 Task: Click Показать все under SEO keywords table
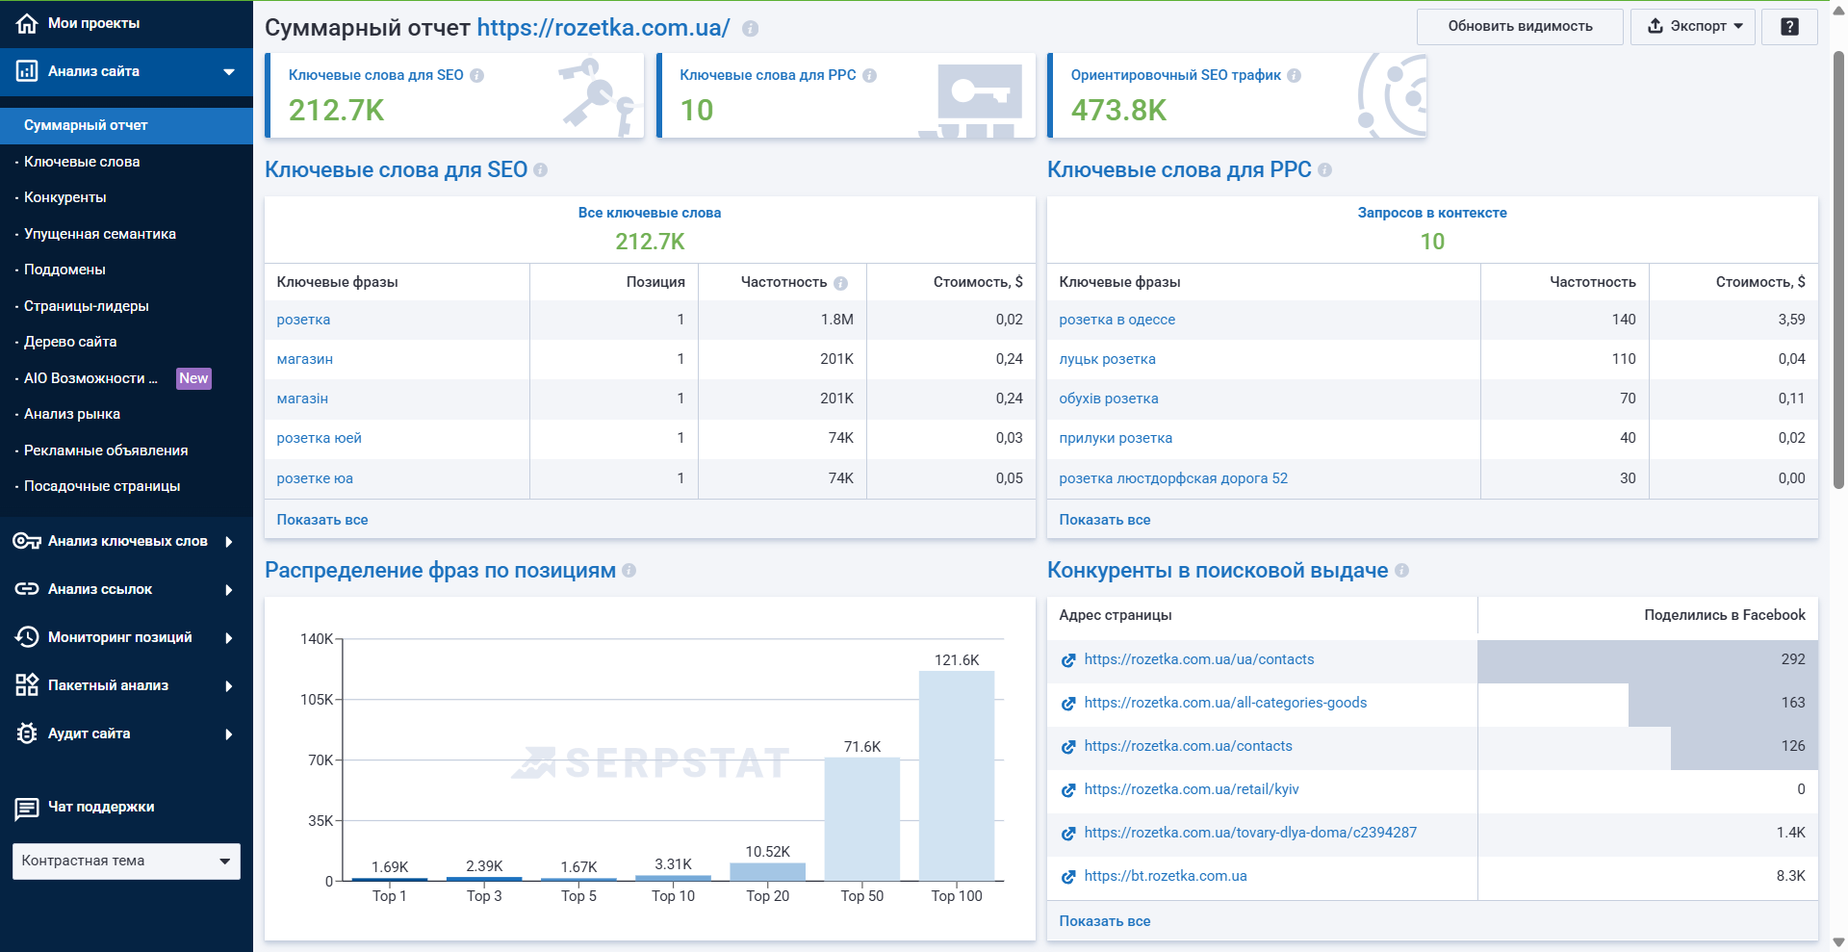322,520
